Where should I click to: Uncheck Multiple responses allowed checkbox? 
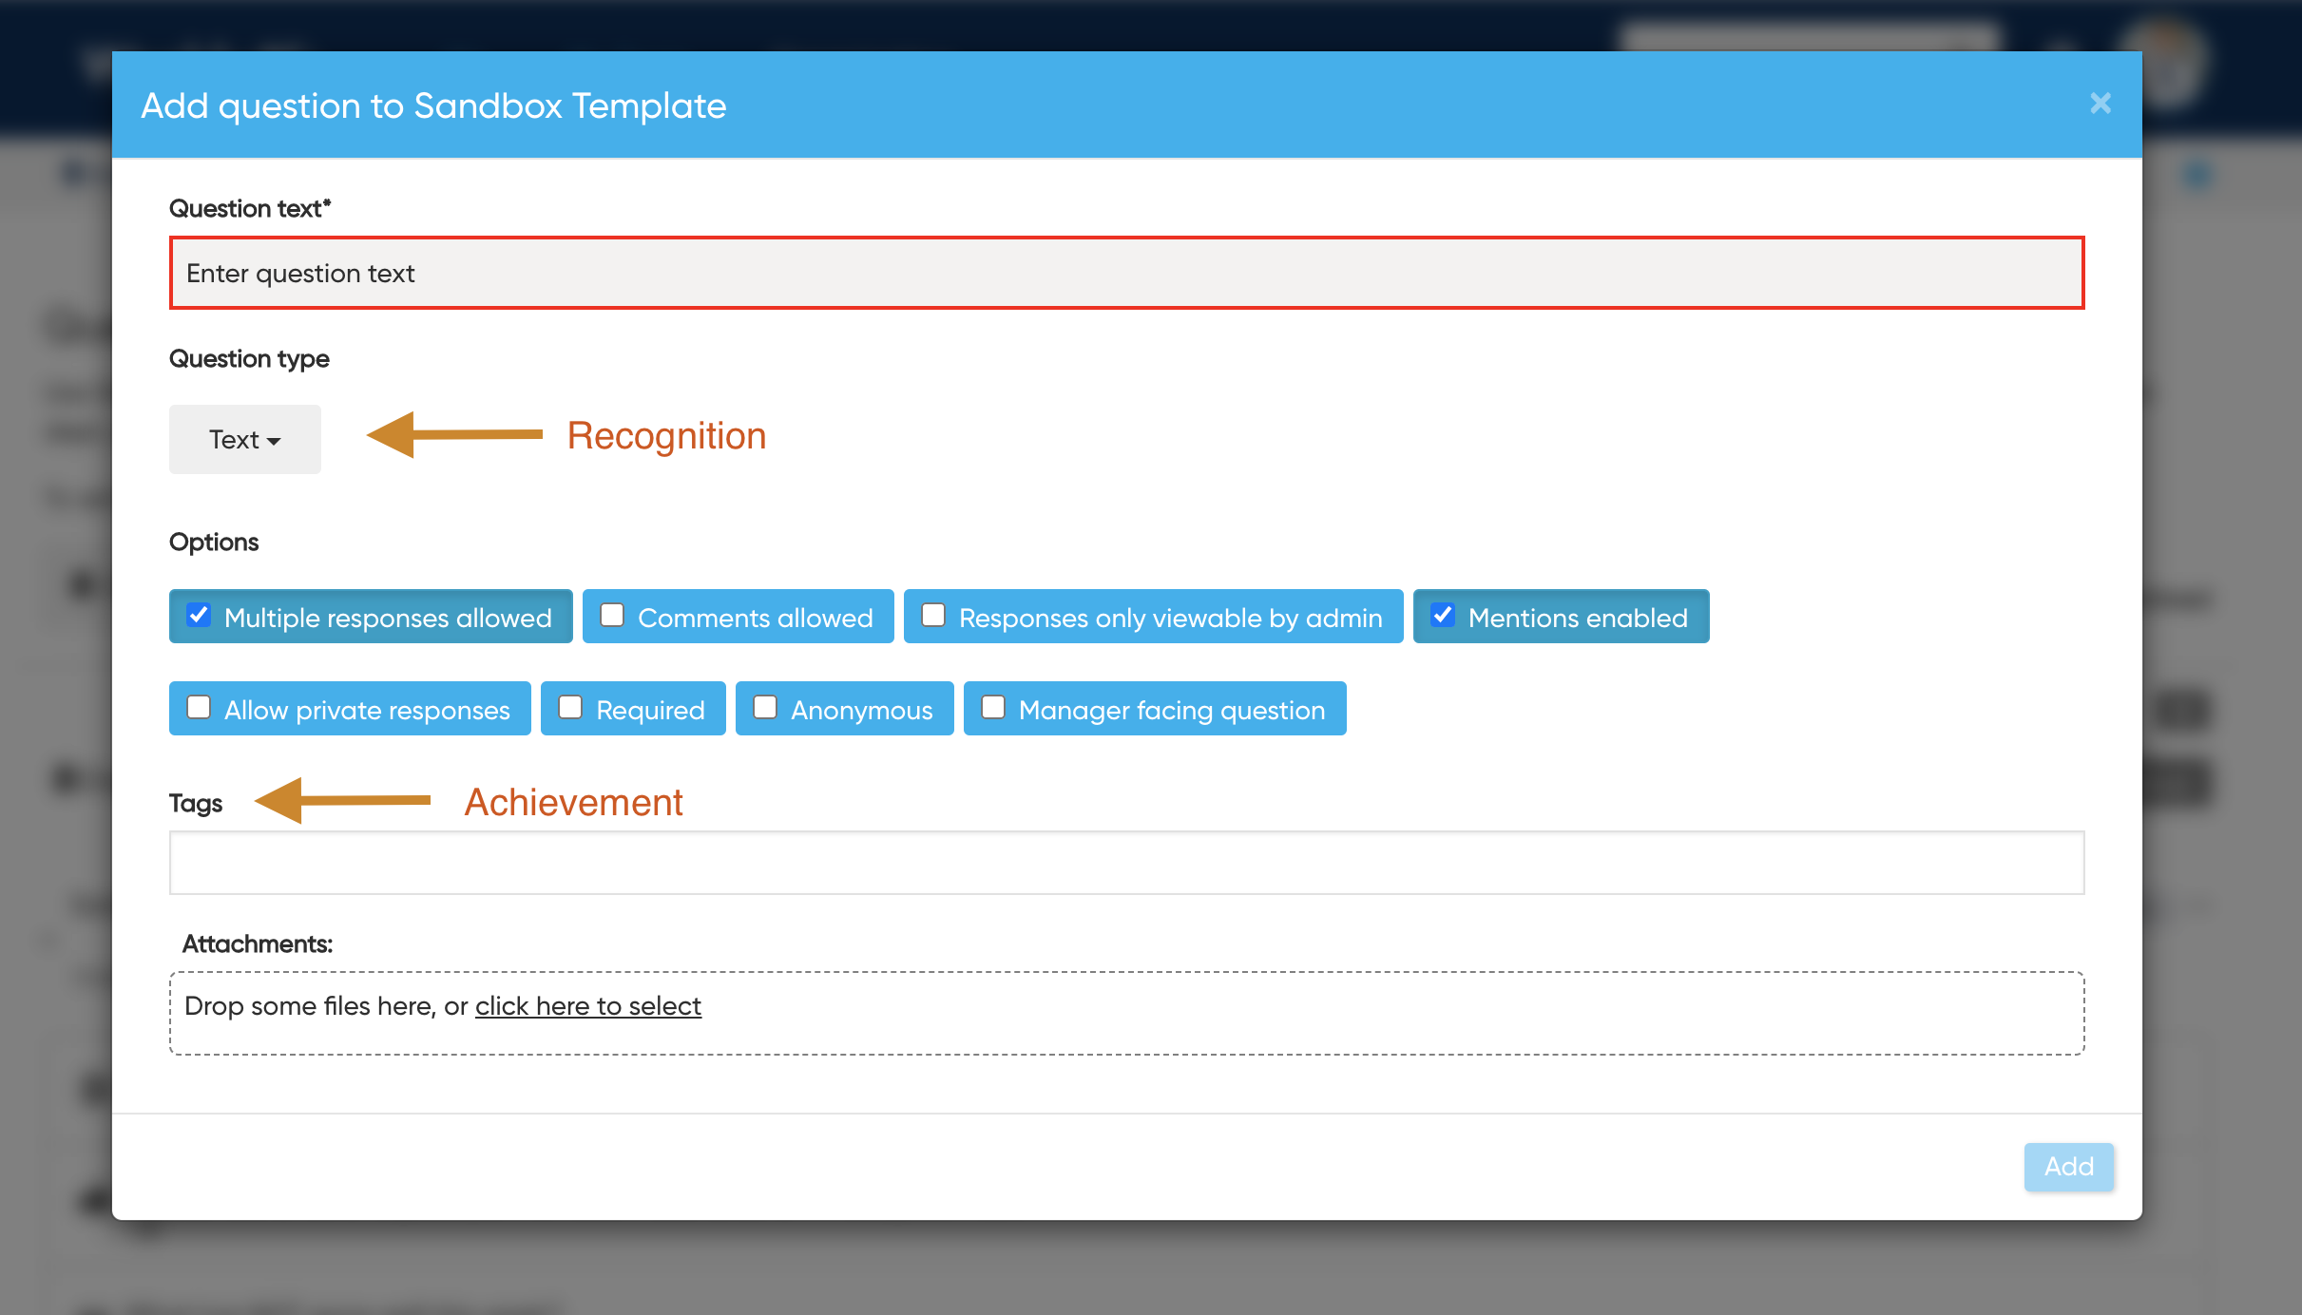(x=199, y=615)
